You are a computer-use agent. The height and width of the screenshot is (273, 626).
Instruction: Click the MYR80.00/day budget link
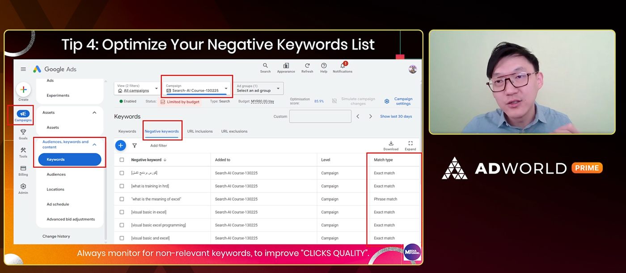tap(262, 102)
